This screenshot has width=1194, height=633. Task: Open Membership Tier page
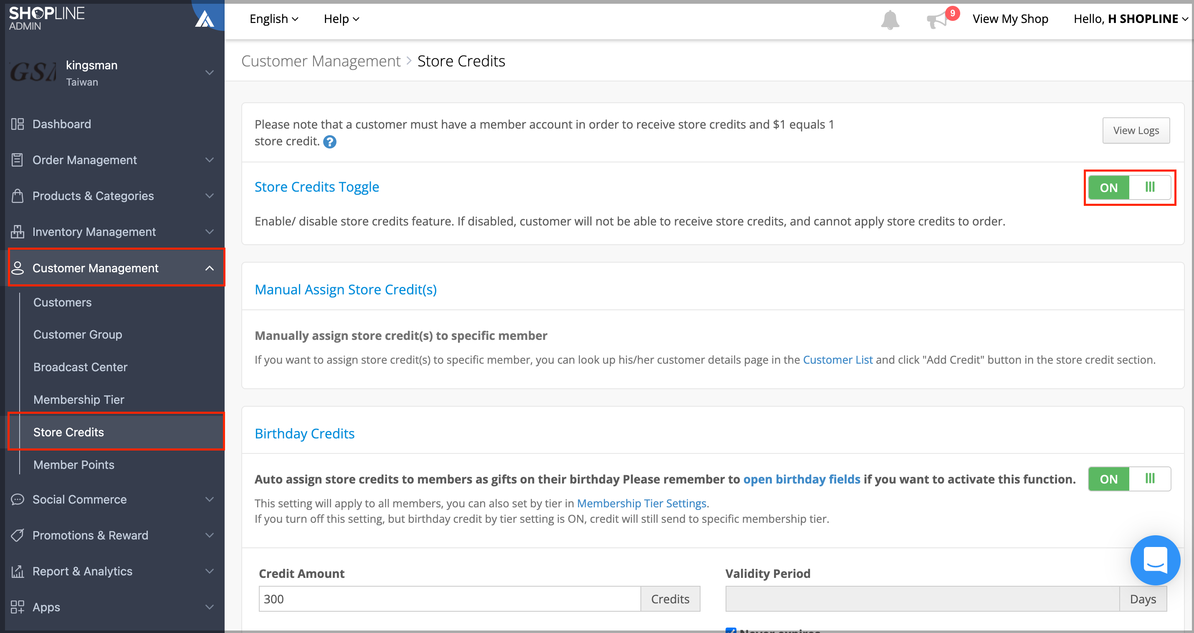(x=78, y=399)
